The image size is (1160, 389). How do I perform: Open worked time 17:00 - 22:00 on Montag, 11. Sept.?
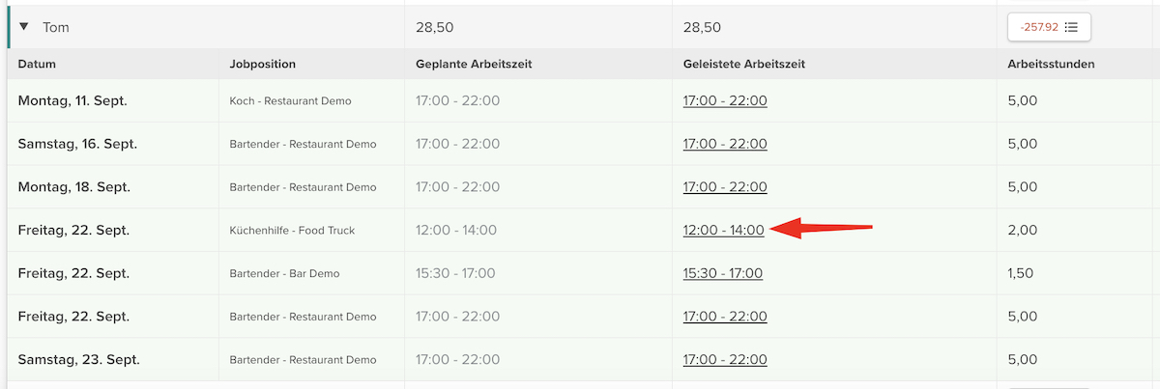click(725, 100)
